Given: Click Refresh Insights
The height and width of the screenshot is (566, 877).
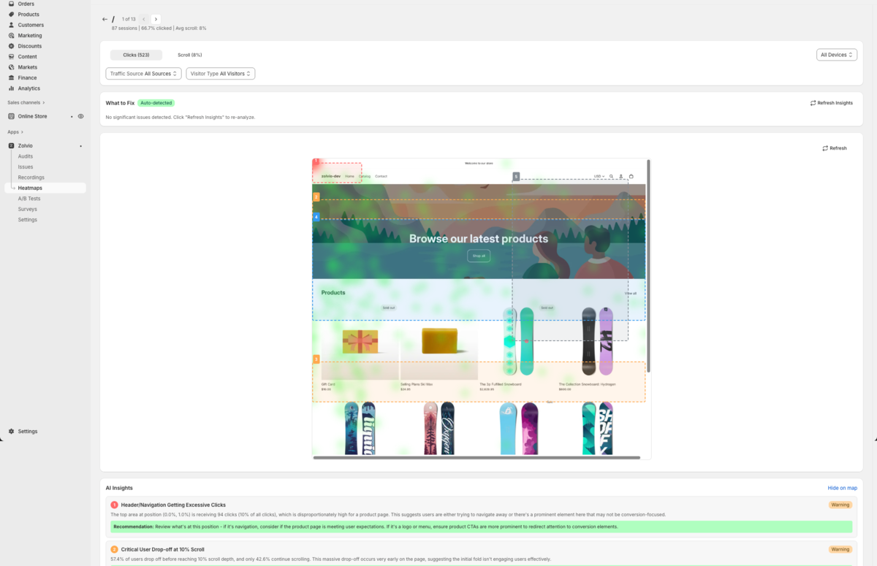Looking at the screenshot, I should [831, 102].
